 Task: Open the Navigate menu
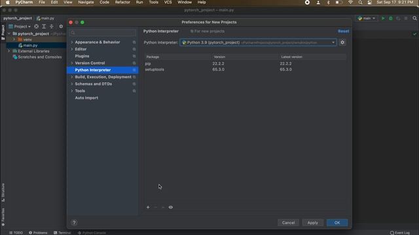click(x=86, y=3)
